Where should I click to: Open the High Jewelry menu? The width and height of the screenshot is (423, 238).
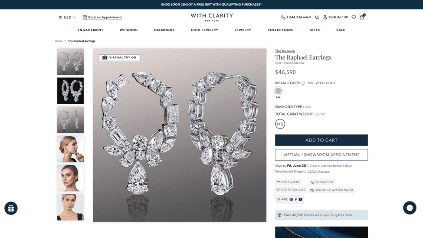pyautogui.click(x=204, y=30)
